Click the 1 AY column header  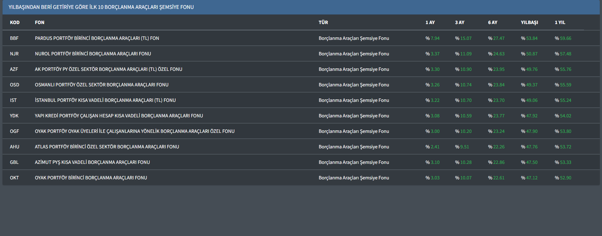point(430,22)
